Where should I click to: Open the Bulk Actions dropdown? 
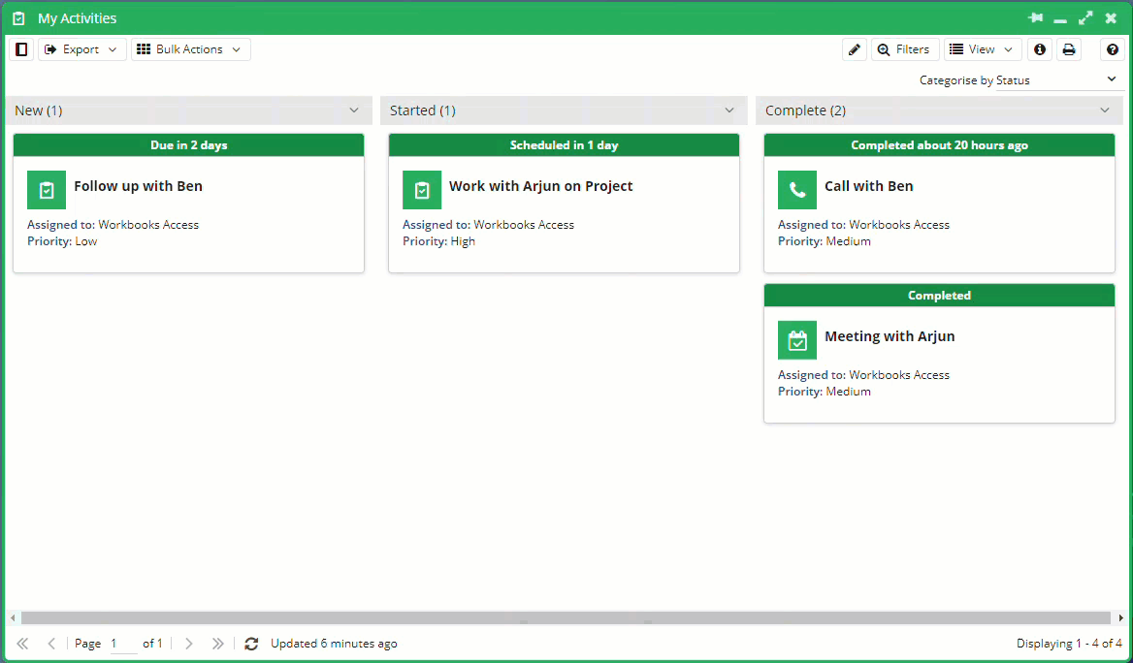(x=191, y=49)
